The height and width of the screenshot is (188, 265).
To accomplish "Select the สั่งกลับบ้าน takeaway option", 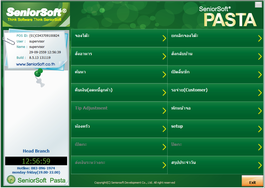I will [215, 56].
